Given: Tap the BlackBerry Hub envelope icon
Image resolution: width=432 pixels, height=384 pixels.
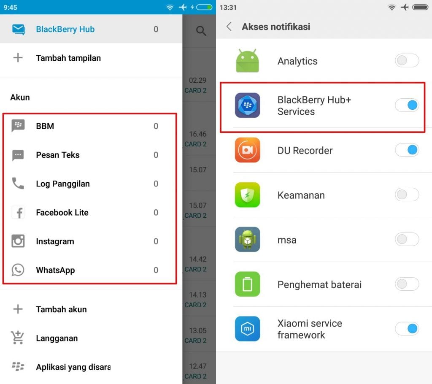Looking at the screenshot, I should pos(19,29).
